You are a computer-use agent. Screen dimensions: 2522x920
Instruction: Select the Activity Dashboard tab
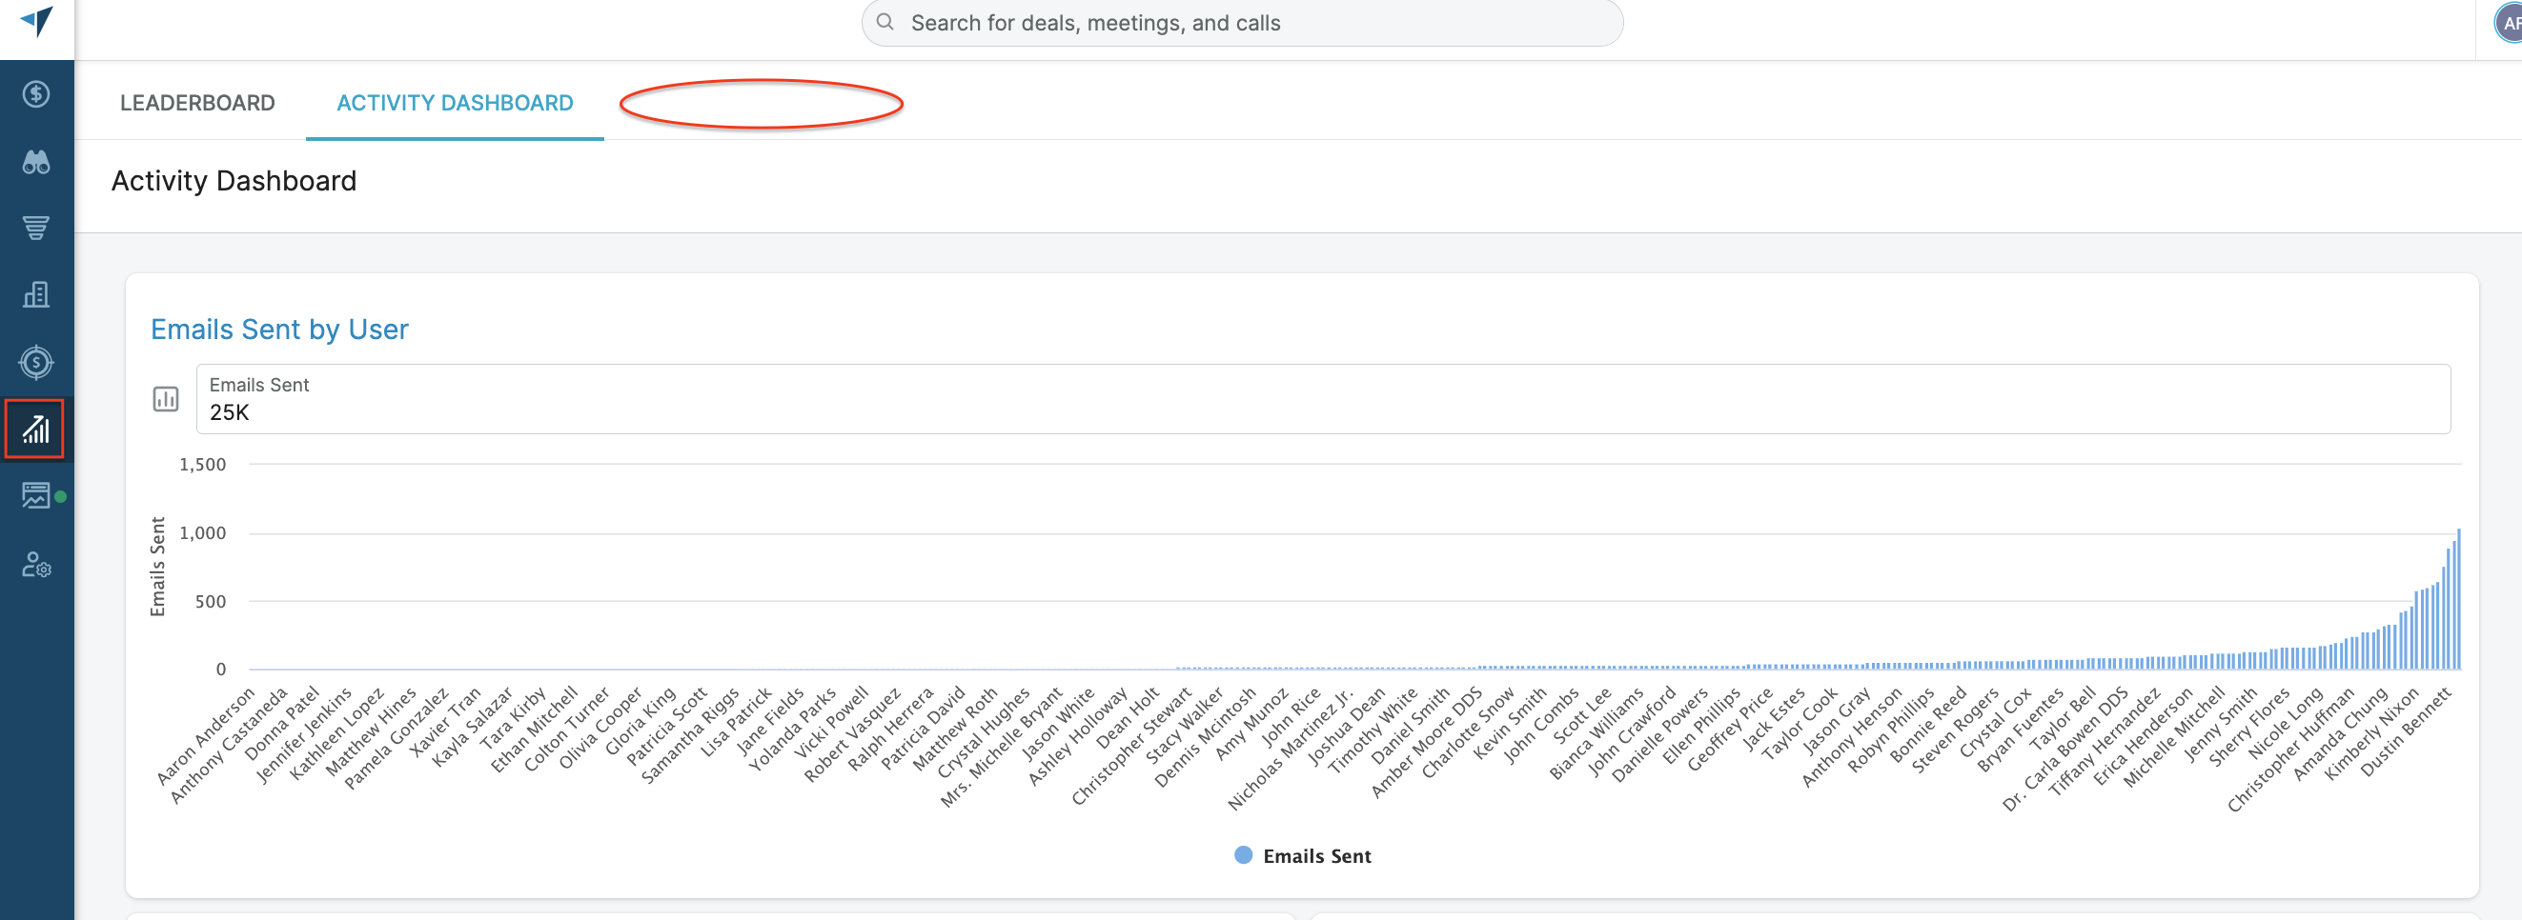(x=456, y=103)
